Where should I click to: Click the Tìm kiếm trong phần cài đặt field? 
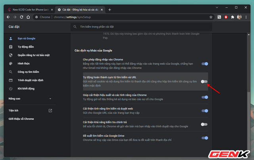point(141,27)
